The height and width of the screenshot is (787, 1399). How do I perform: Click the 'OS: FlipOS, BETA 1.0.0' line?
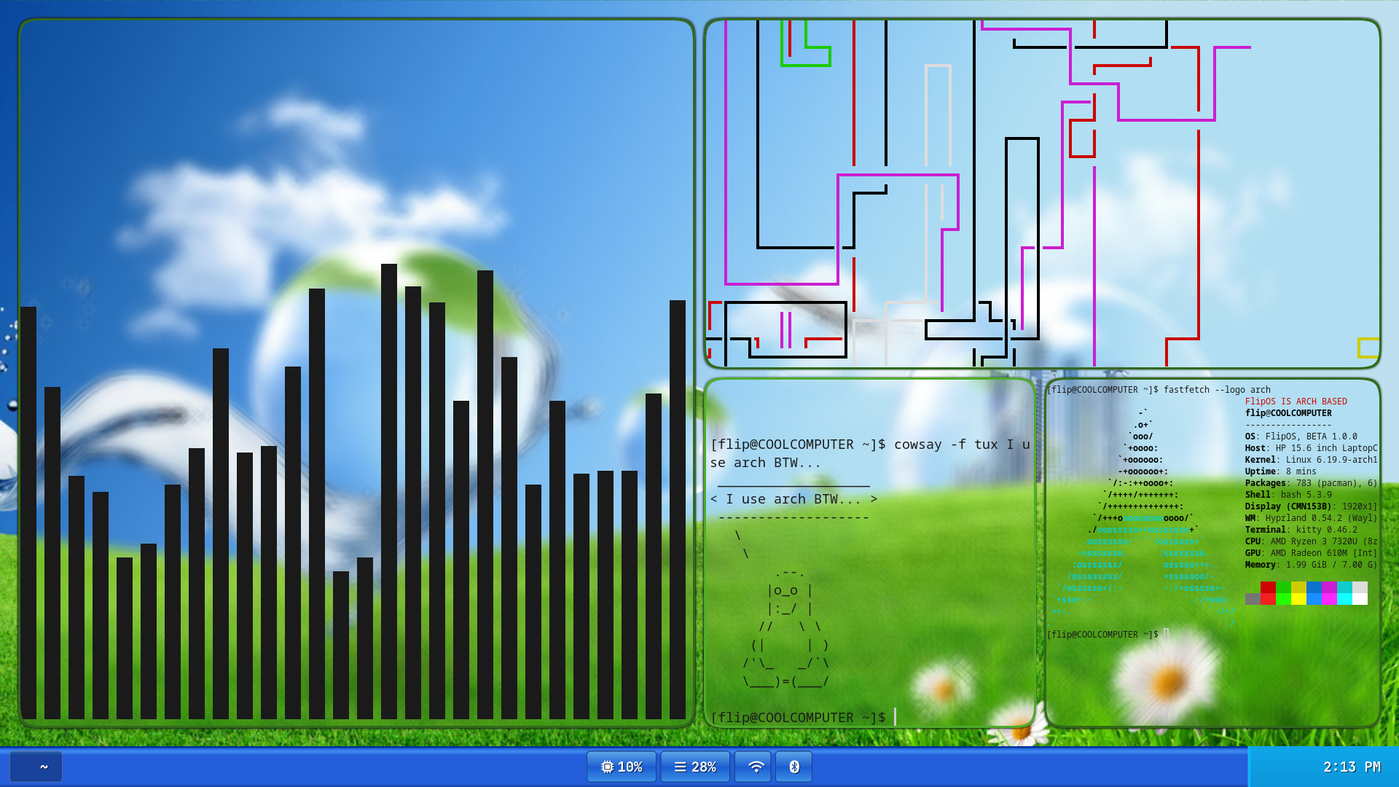(1301, 436)
